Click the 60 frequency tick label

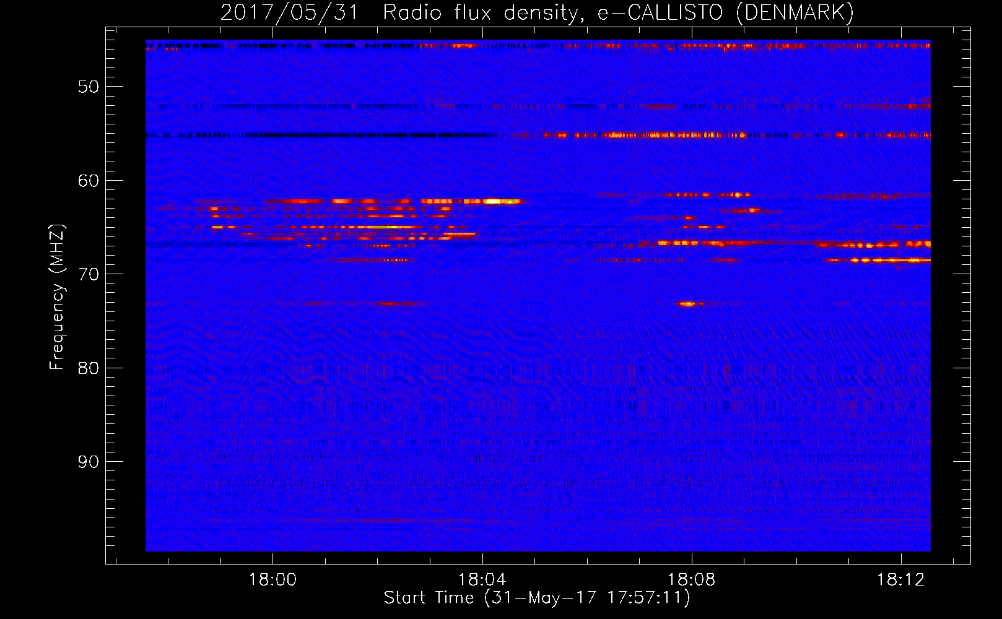89,181
